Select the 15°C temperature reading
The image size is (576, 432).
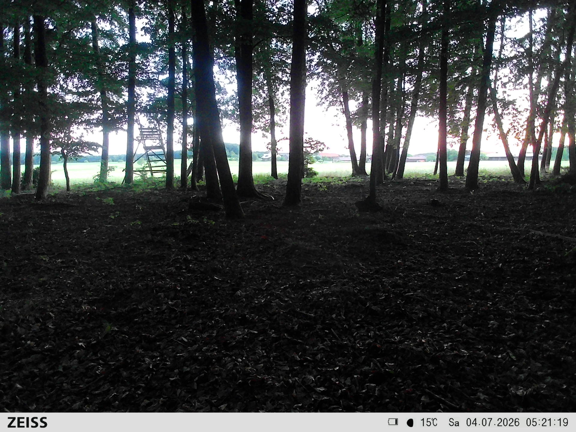tap(429, 422)
